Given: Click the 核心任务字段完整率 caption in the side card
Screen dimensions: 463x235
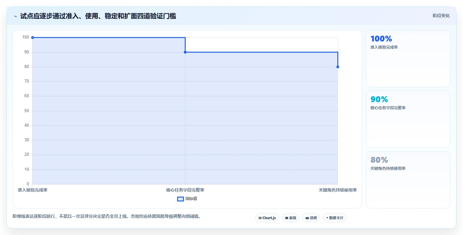Looking at the screenshot, I should [388, 108].
